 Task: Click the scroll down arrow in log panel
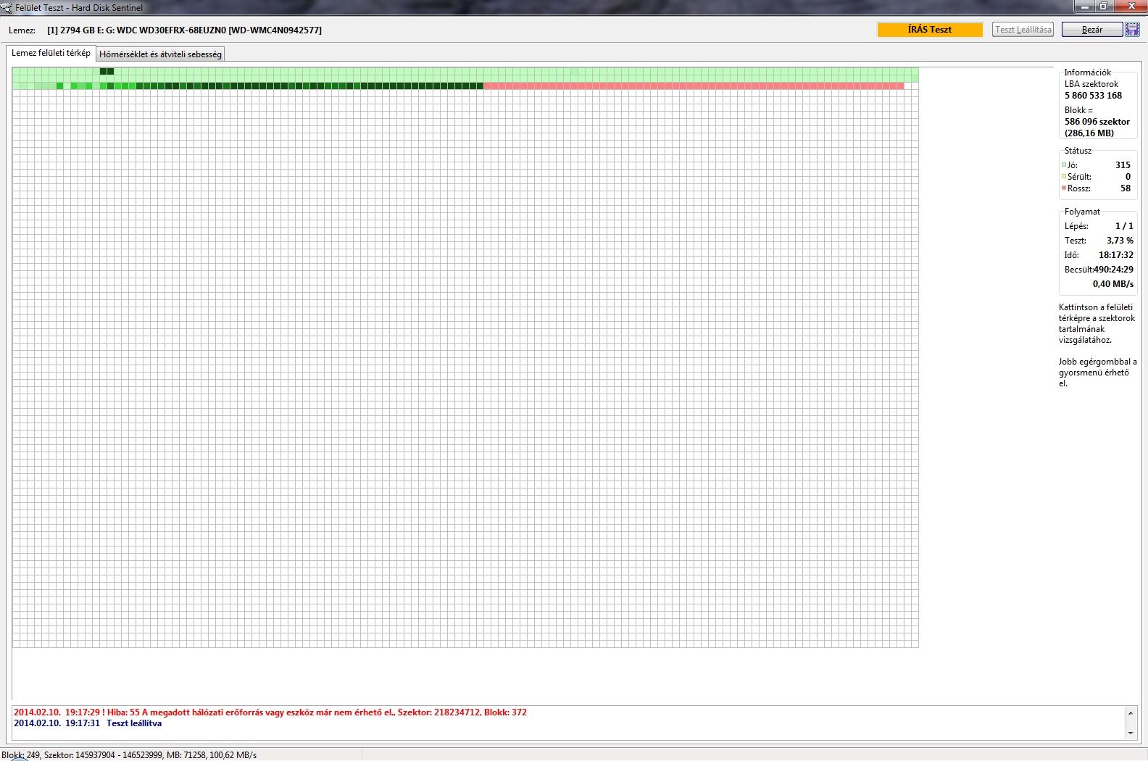pos(1131,733)
